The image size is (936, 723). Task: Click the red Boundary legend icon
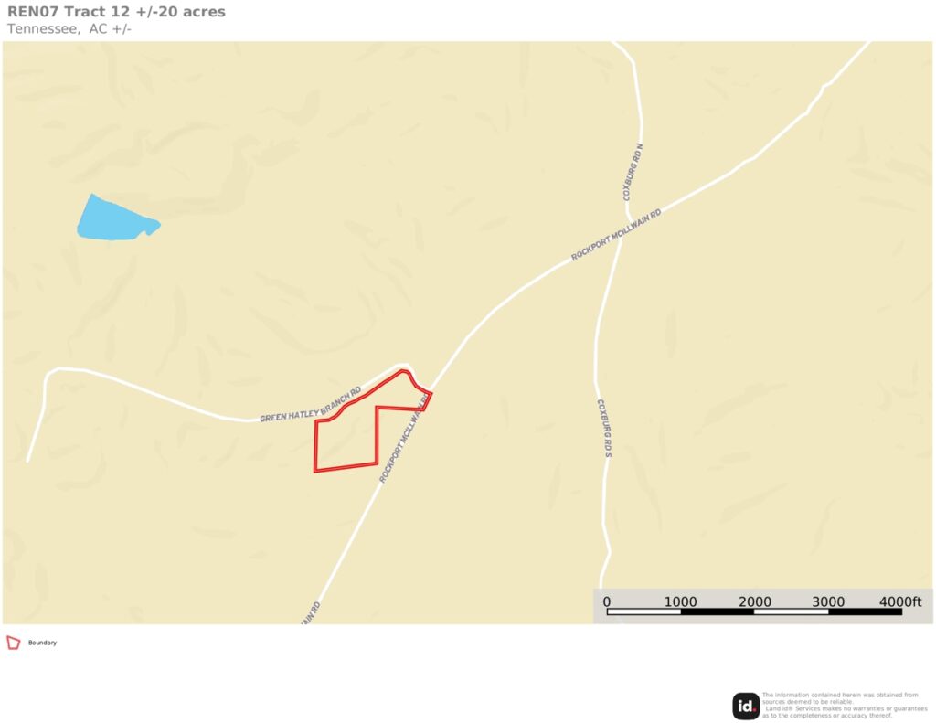pyautogui.click(x=13, y=643)
